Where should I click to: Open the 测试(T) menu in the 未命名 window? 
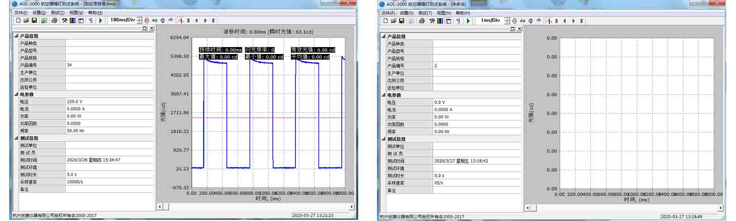[x=425, y=13]
